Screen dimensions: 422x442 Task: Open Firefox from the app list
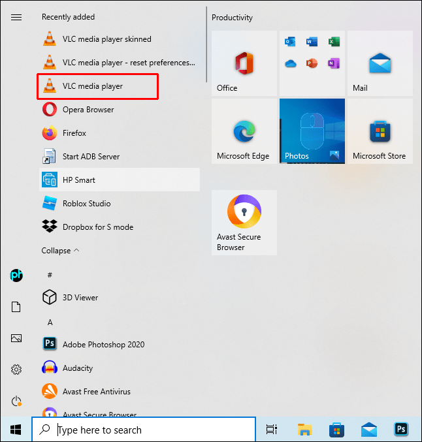point(120,133)
